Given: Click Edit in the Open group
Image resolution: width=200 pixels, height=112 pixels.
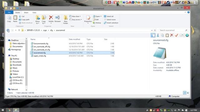Looking at the screenshot, I should 96,20.
